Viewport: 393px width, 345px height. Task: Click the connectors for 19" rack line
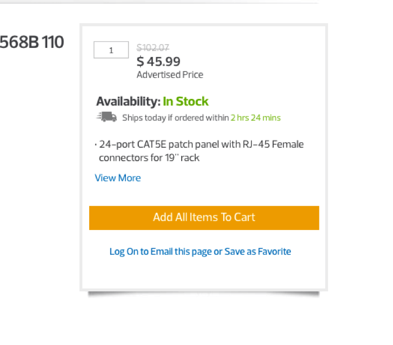[x=149, y=158]
